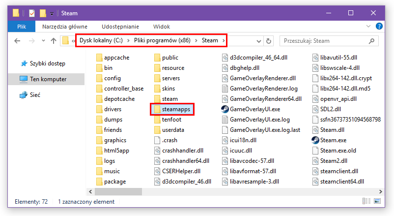Screen dimensions: 394x216
Task: Open the address bar history dropdown
Action: pos(258,41)
